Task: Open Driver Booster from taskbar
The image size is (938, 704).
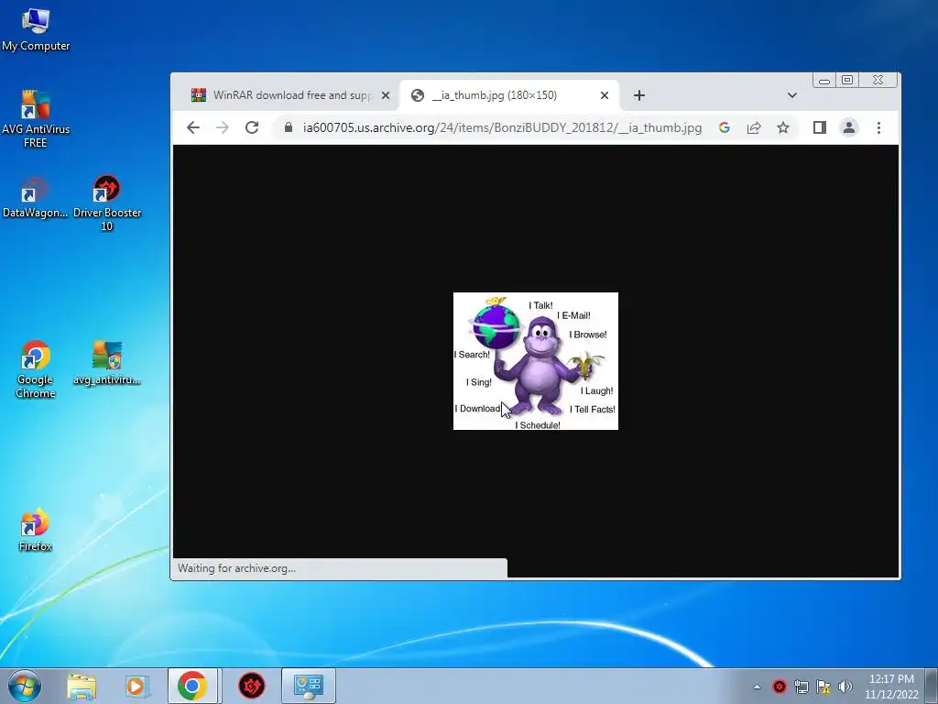Action: [251, 686]
